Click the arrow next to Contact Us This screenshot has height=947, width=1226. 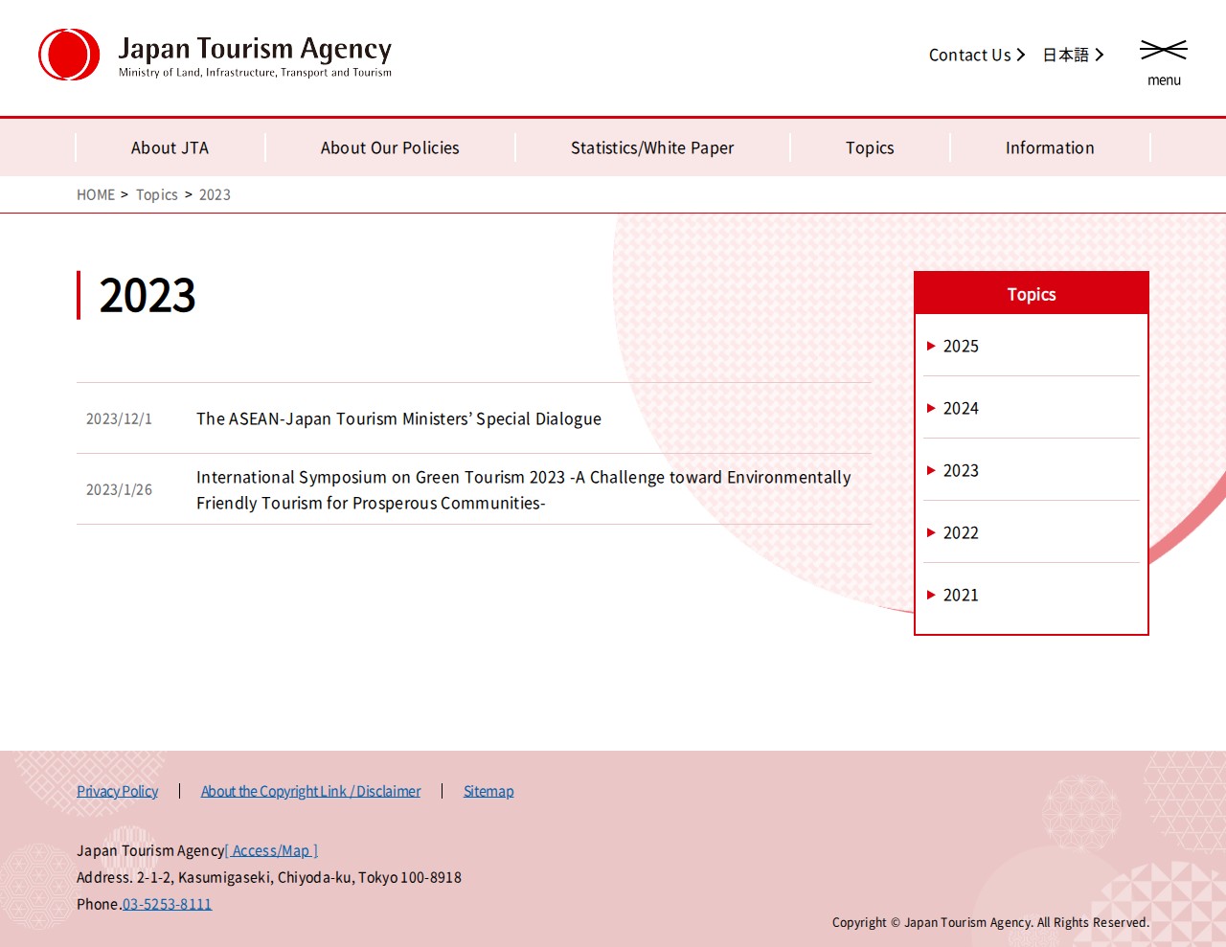[1021, 55]
